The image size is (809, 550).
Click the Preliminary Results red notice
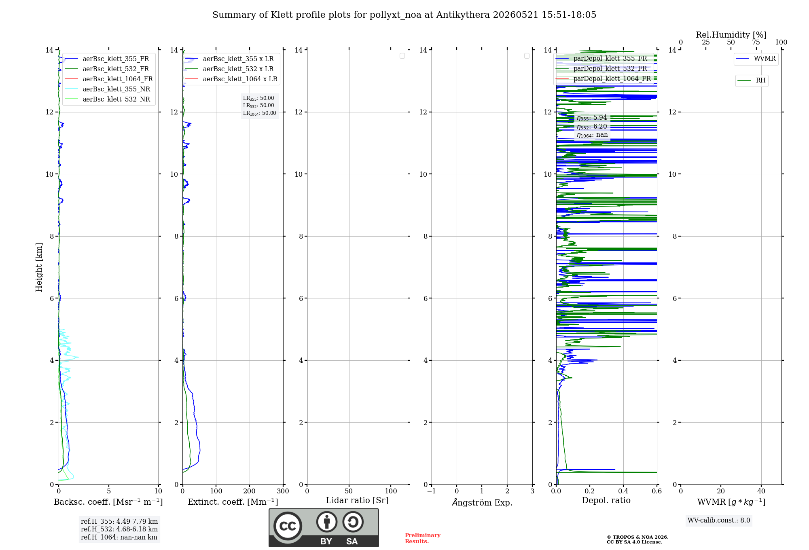[x=423, y=538]
